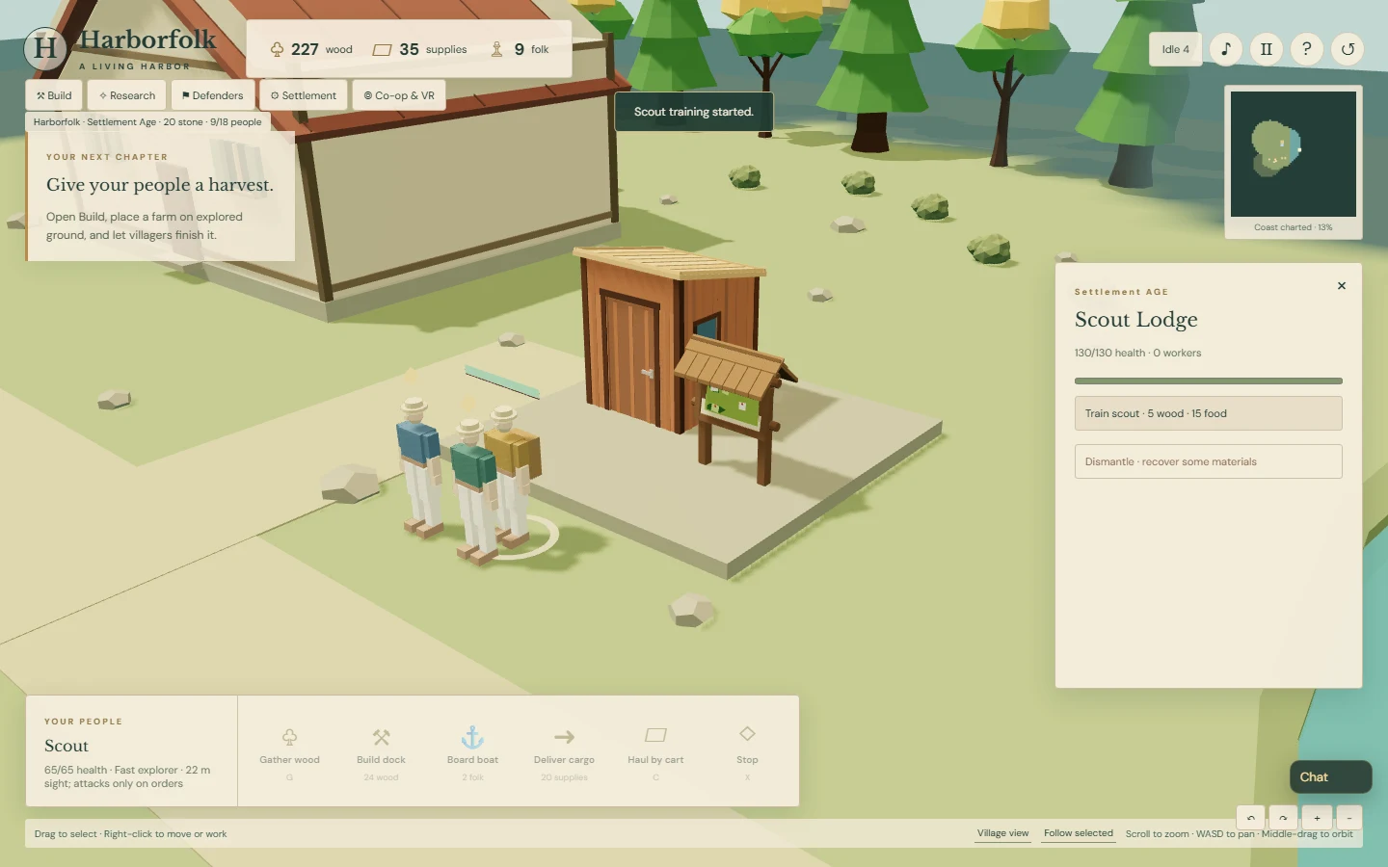This screenshot has width=1388, height=867.
Task: Train a scout for 5 wood 15 food
Action: (x=1208, y=413)
